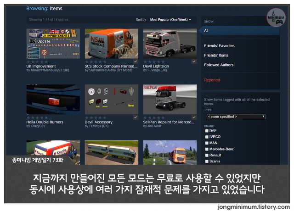Image resolution: width=294 pixels, height=211 pixels.
Task: Click subscribed checkmark on SellPlan Repaint
Action: click(194, 117)
